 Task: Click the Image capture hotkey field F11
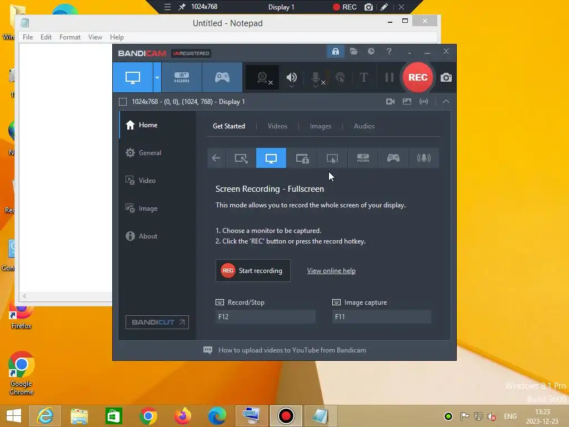point(381,316)
